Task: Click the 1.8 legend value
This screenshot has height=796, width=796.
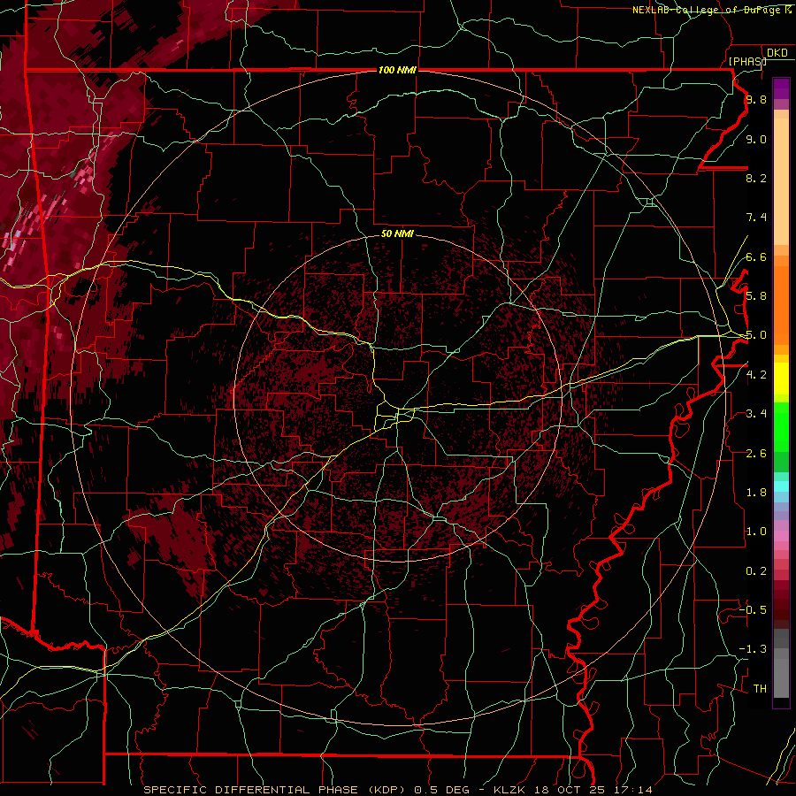Action: pyautogui.click(x=756, y=493)
